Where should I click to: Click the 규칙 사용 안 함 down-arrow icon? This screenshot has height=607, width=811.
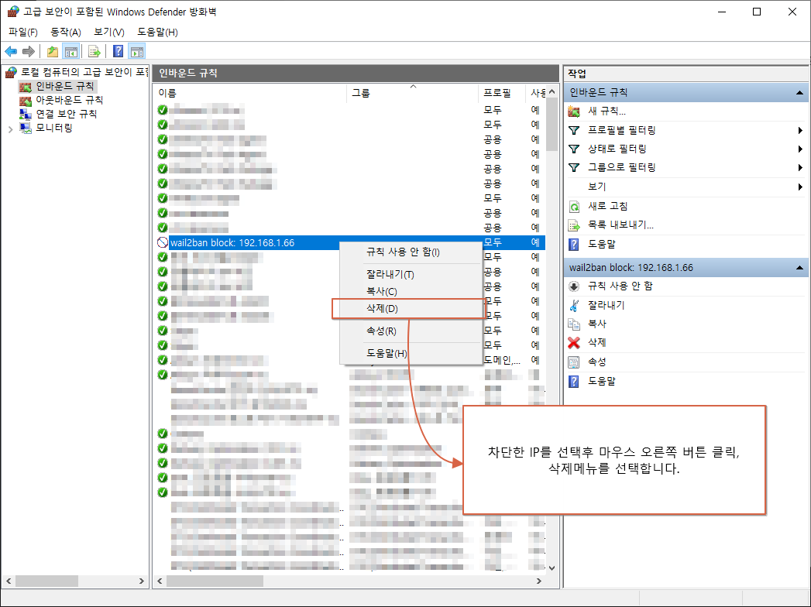(x=574, y=286)
